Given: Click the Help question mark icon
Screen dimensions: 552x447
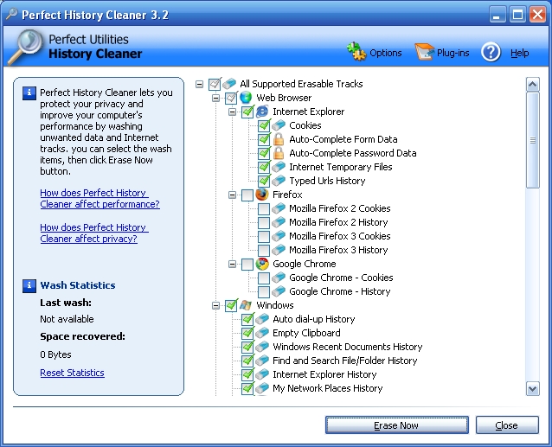Looking at the screenshot, I should point(491,52).
